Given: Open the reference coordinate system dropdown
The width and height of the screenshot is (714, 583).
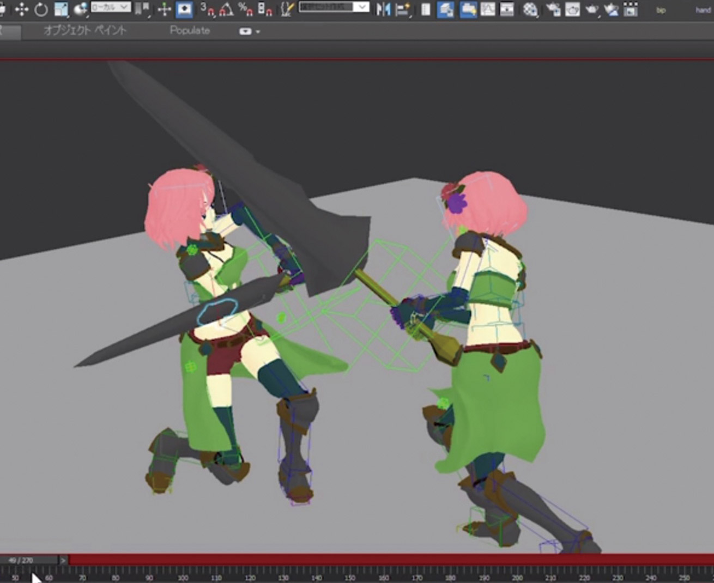Looking at the screenshot, I should [x=111, y=8].
